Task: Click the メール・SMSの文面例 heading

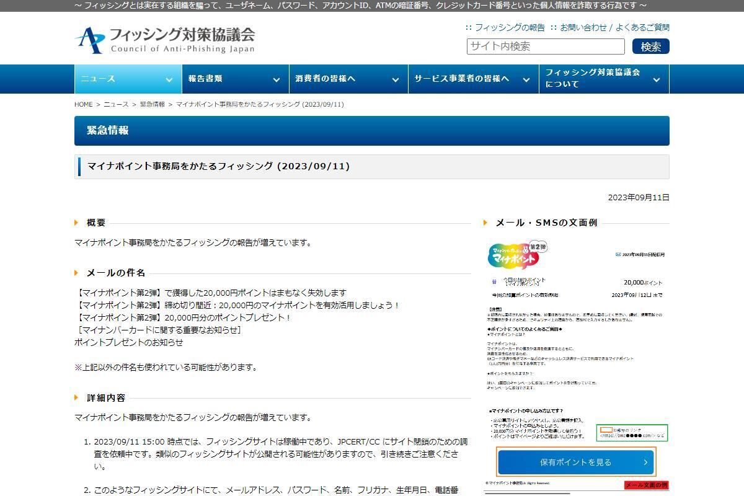Action: [x=546, y=223]
